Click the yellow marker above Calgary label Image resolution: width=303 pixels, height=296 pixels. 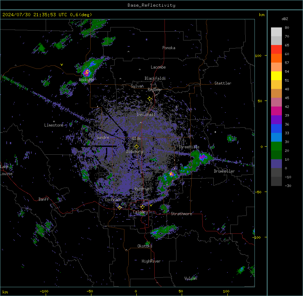pos(142,207)
